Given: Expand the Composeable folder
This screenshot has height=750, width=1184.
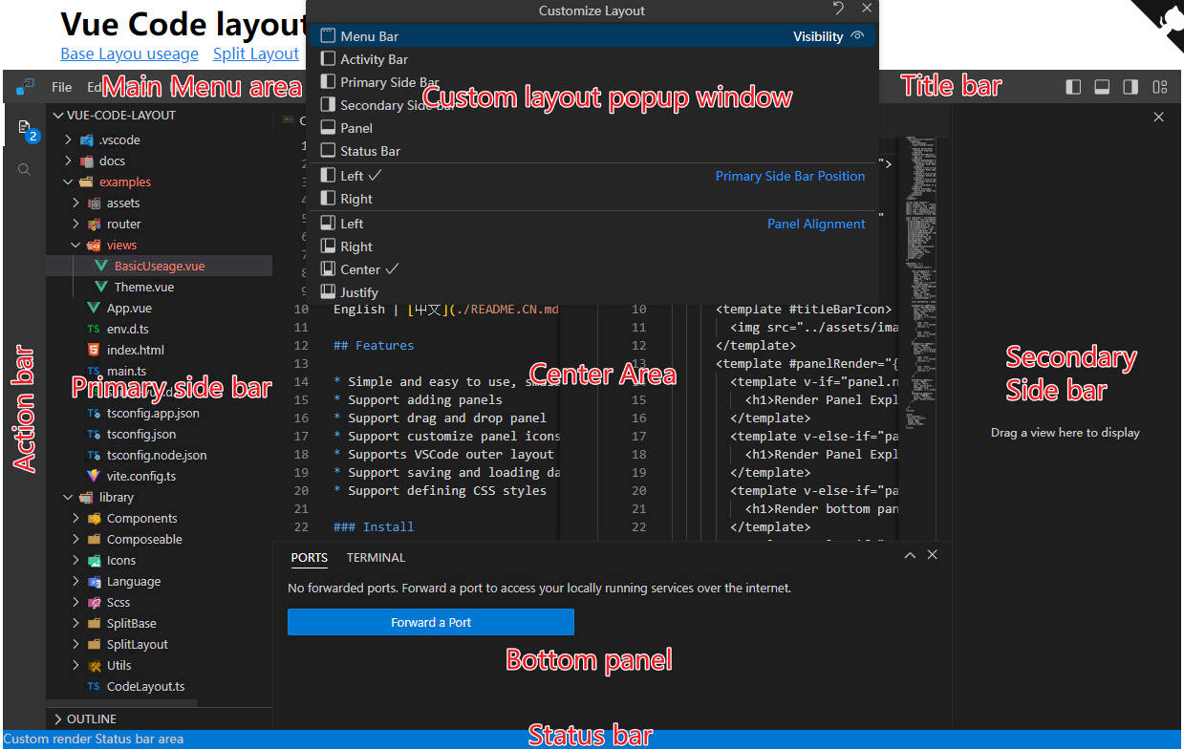Looking at the screenshot, I should 160,539.
